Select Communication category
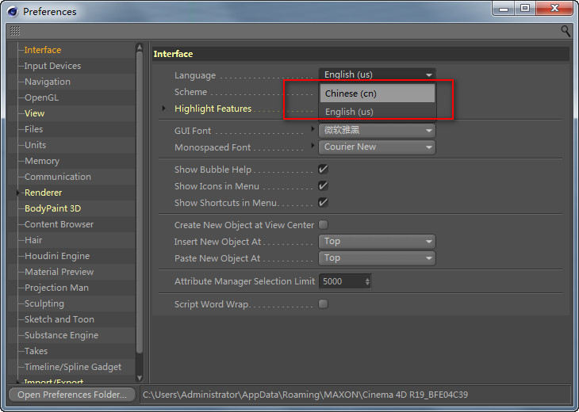 coord(58,177)
